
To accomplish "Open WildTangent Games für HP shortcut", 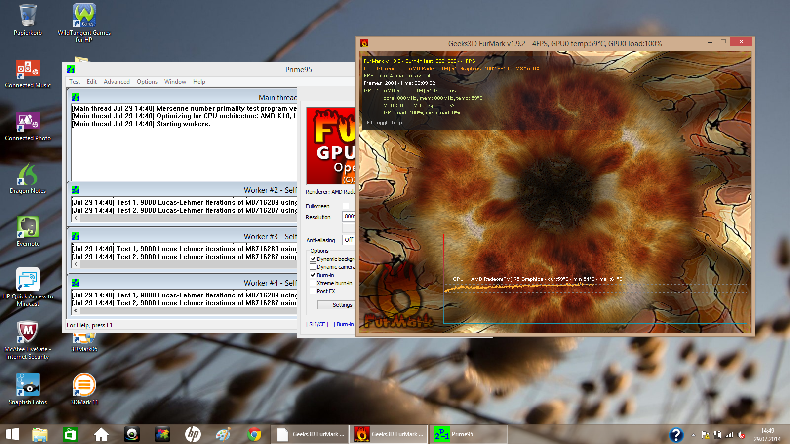I will tap(84, 23).
